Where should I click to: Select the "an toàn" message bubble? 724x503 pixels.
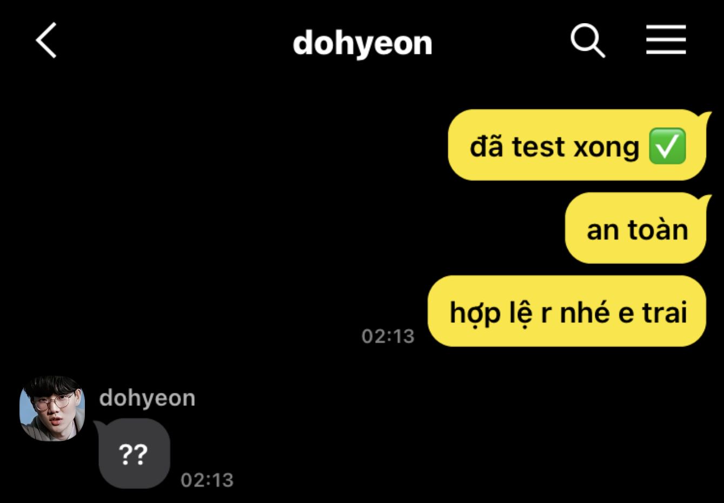[x=636, y=228]
